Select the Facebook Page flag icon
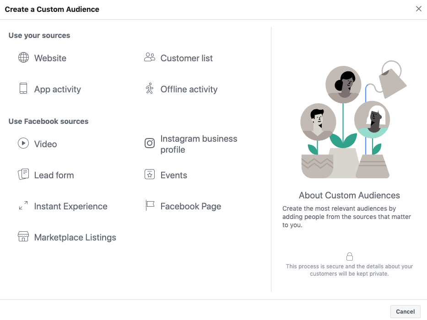This screenshot has height=320, width=427. pyautogui.click(x=150, y=205)
